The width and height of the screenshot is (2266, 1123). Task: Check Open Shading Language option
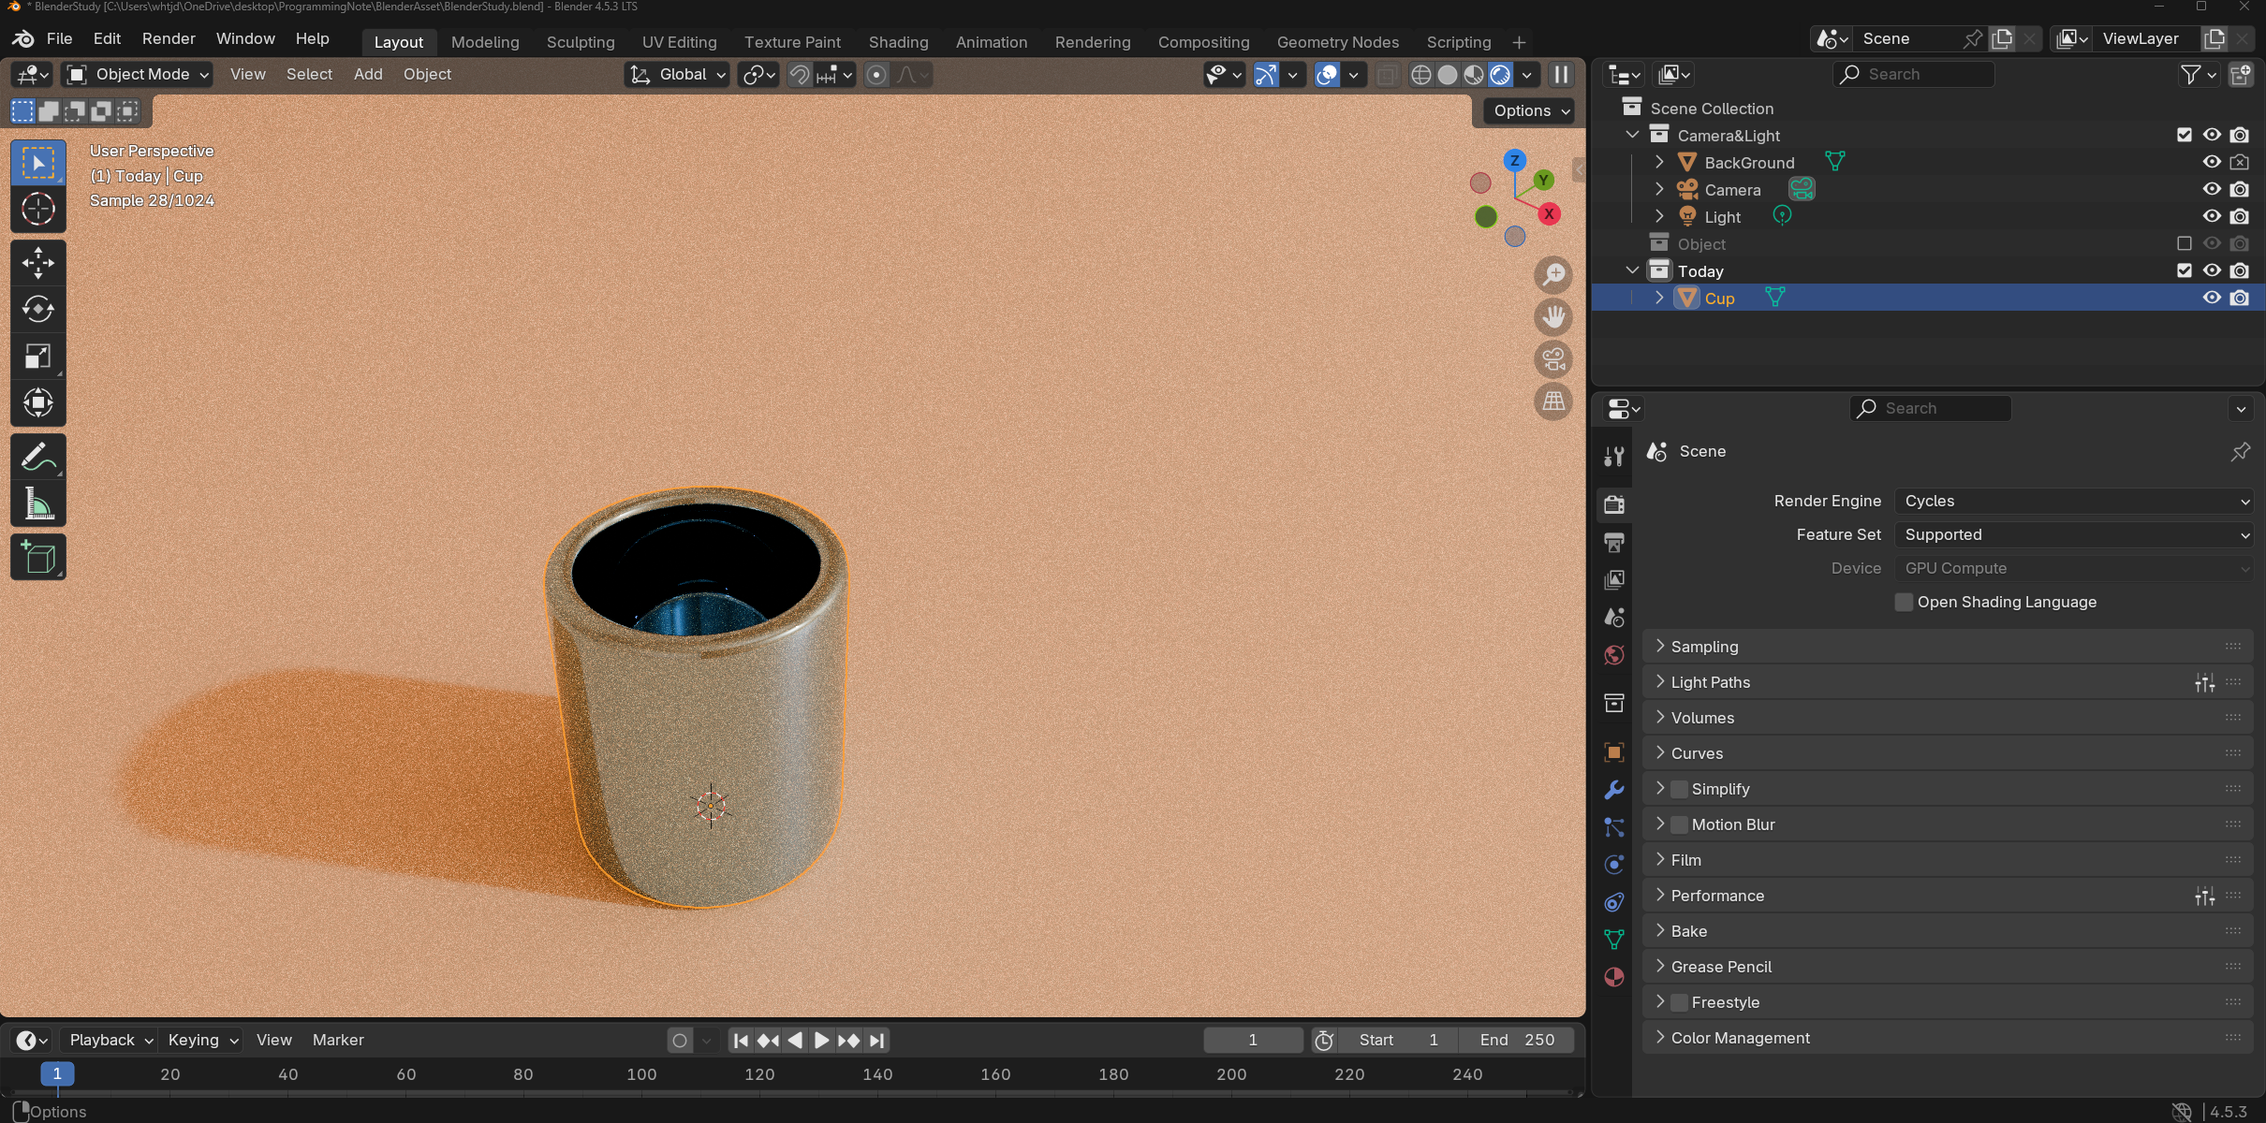[1904, 602]
